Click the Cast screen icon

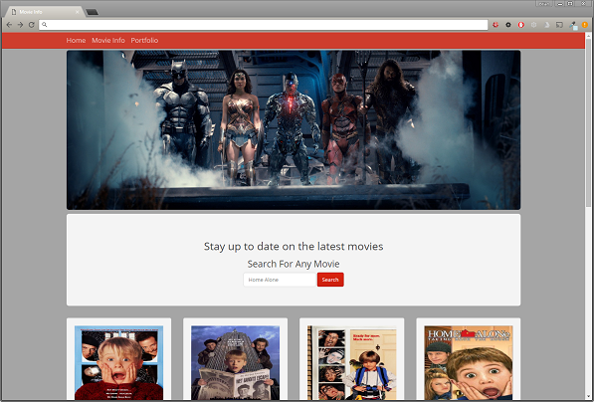point(559,25)
